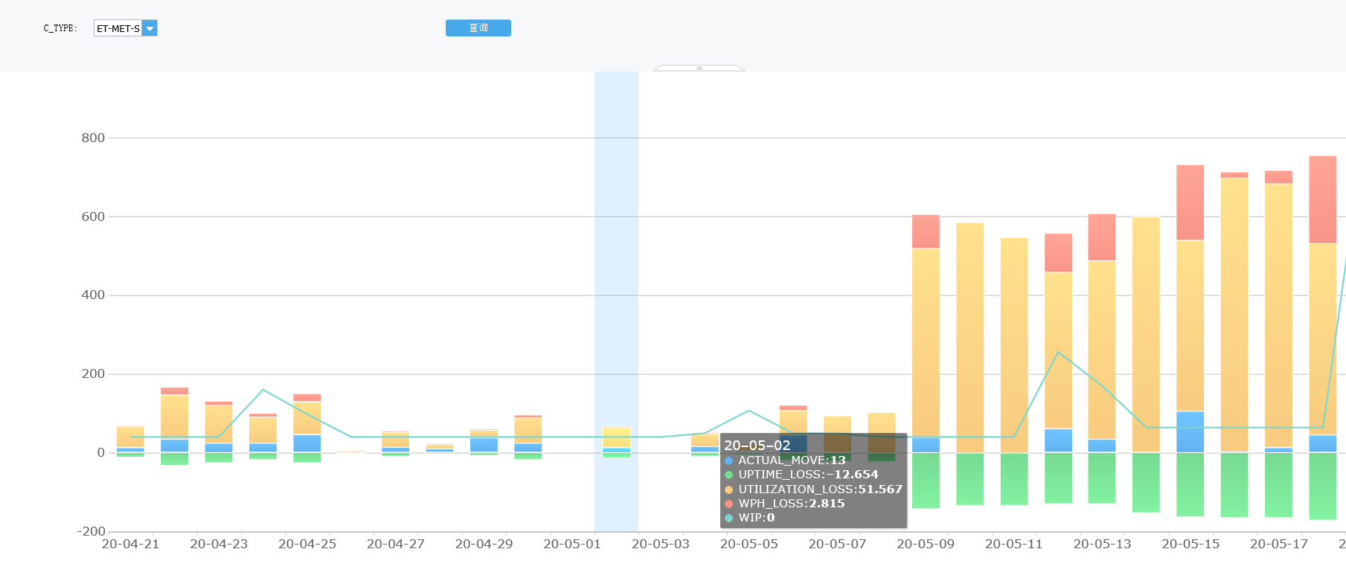
Task: Open the C_TYPE dropdown arrow
Action: 150,28
